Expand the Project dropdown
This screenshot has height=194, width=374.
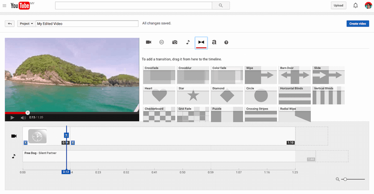tap(26, 24)
